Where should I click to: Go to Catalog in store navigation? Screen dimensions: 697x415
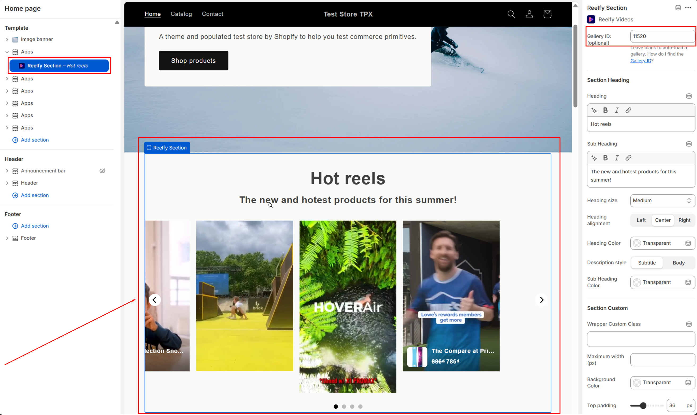181,14
